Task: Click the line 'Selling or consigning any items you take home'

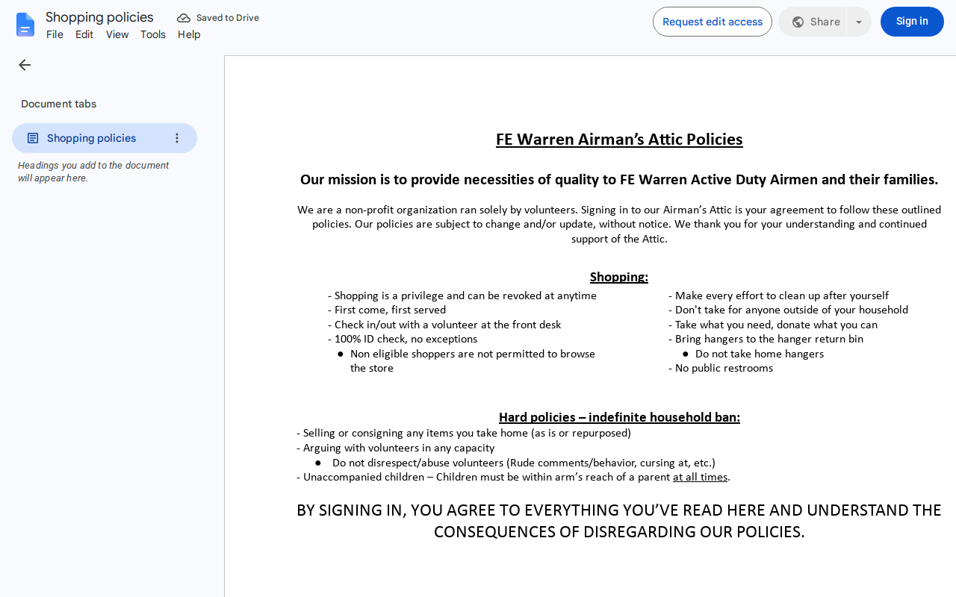Action: coord(464,433)
